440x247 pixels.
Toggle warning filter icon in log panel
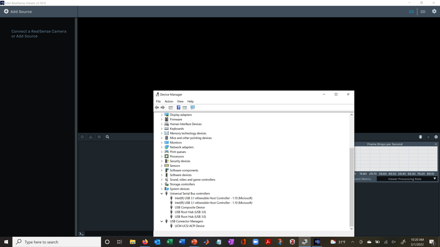click(x=91, y=137)
